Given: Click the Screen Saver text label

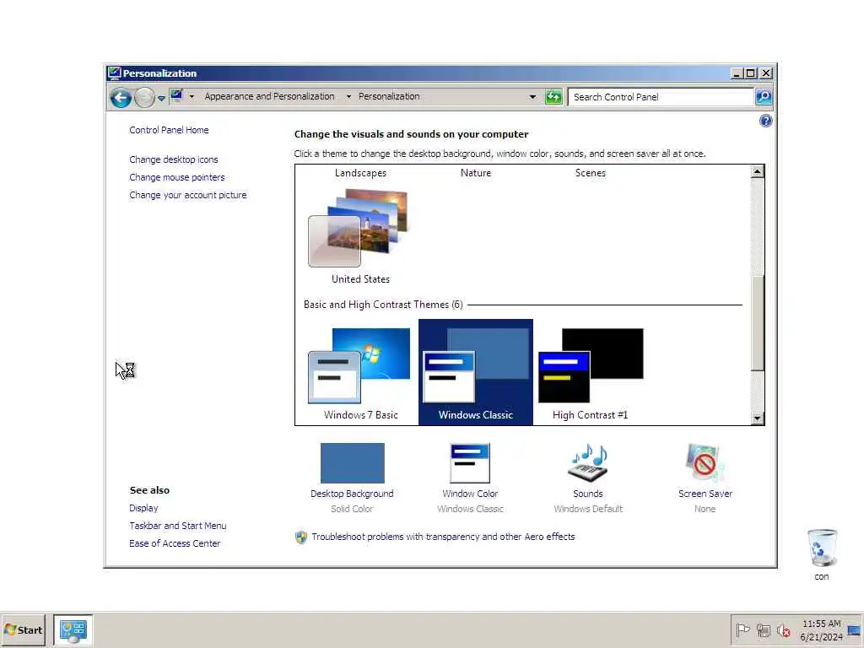Looking at the screenshot, I should (x=705, y=494).
